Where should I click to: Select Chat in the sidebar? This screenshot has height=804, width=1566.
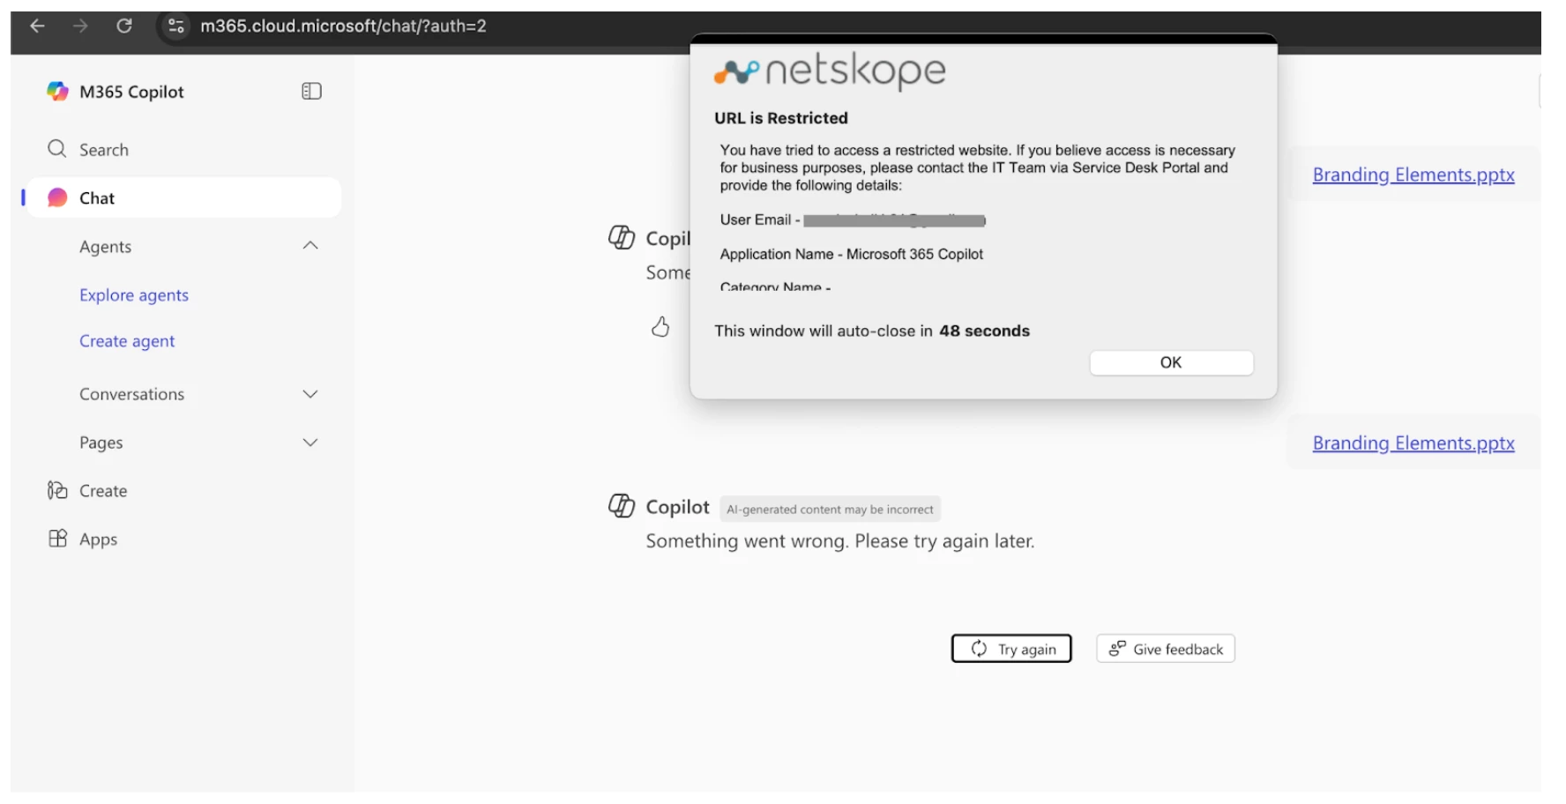coord(183,197)
